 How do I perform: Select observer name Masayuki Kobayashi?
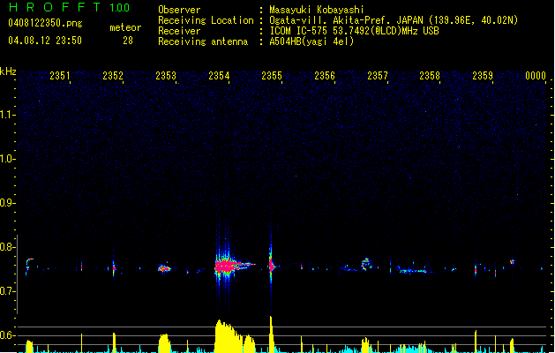[x=317, y=10]
